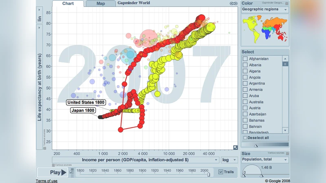Click the y-axis data sources grid icon

(x=45, y=148)
